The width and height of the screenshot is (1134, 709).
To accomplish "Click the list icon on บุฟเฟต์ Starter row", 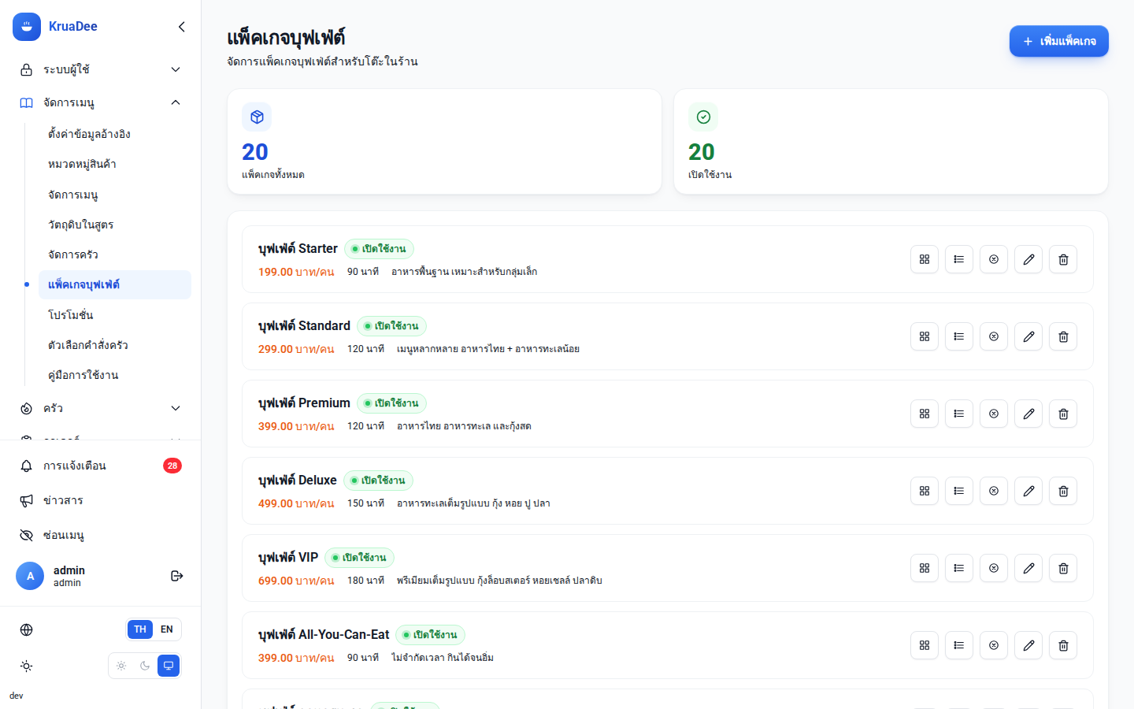I will coord(959,259).
